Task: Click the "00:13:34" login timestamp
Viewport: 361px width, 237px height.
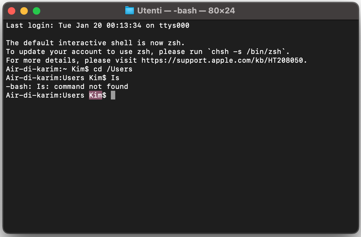Action: [124, 26]
